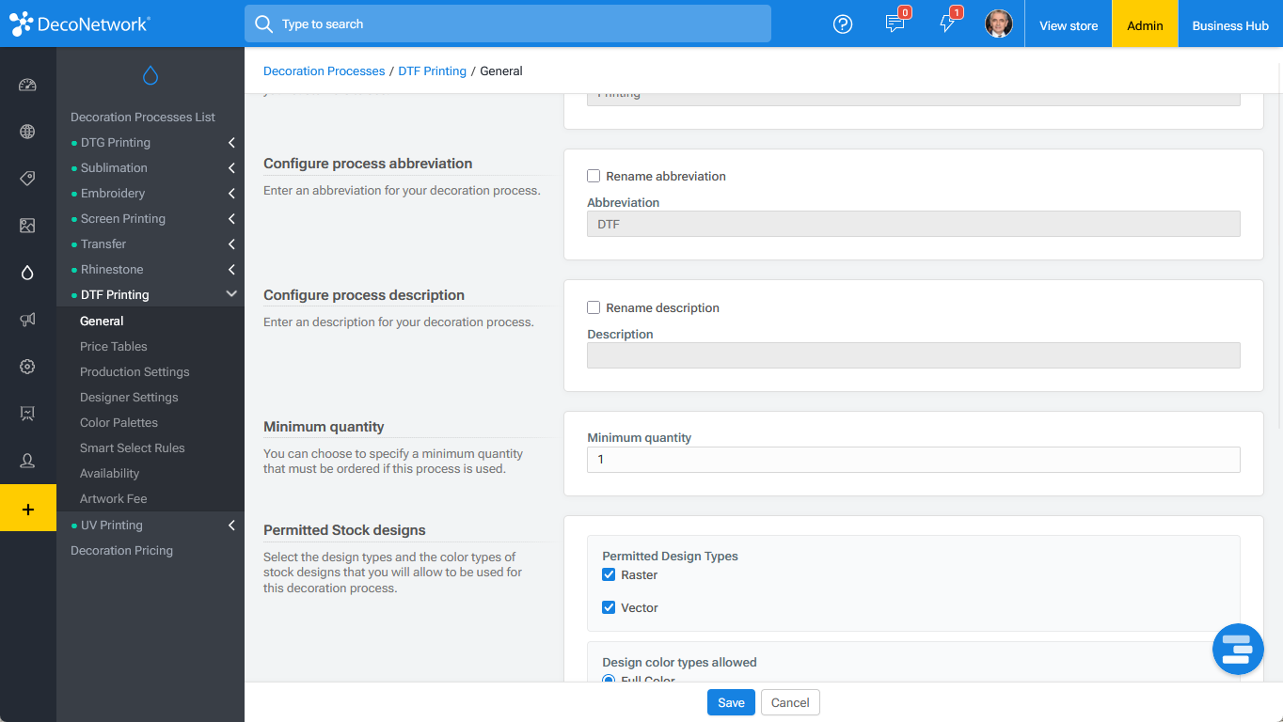Enable the Rename abbreviation checkbox
Viewport: 1283px width, 722px height.
[594, 176]
